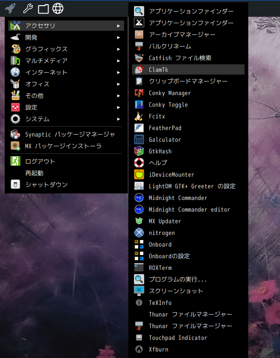Click the システム gear icon
The height and width of the screenshot is (358, 280).
click(x=15, y=119)
